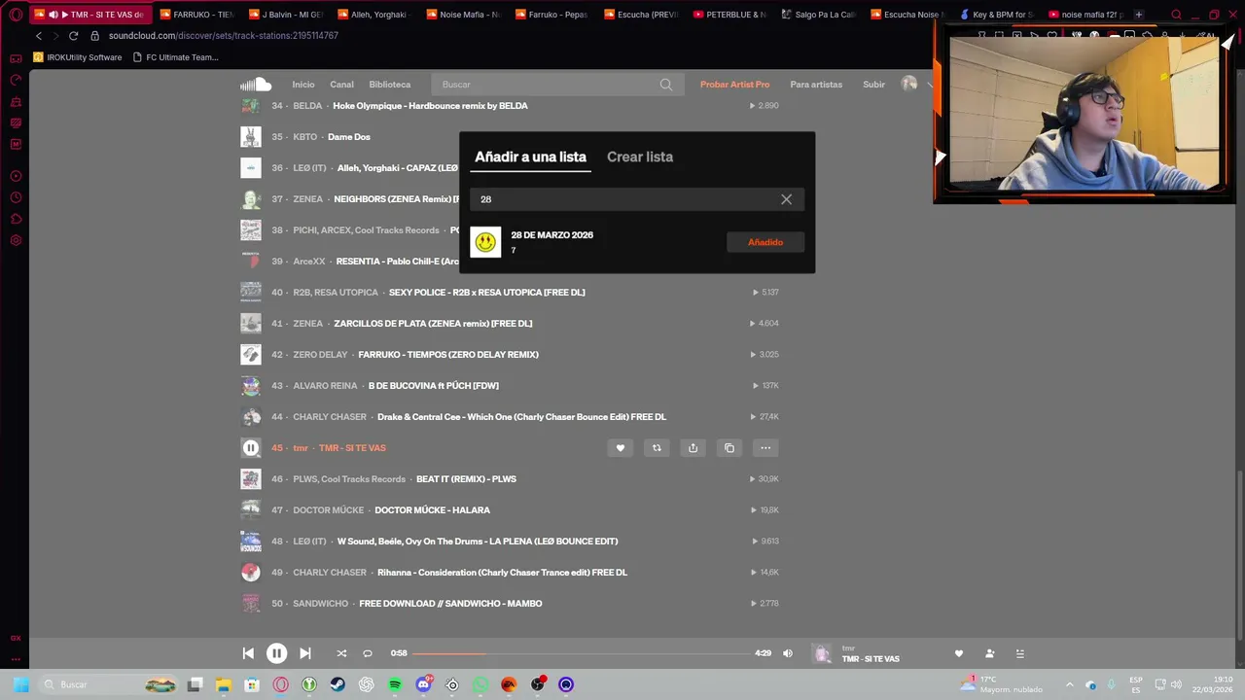Click Windows taskbar Buscar search box
1245x700 pixels.
110,684
